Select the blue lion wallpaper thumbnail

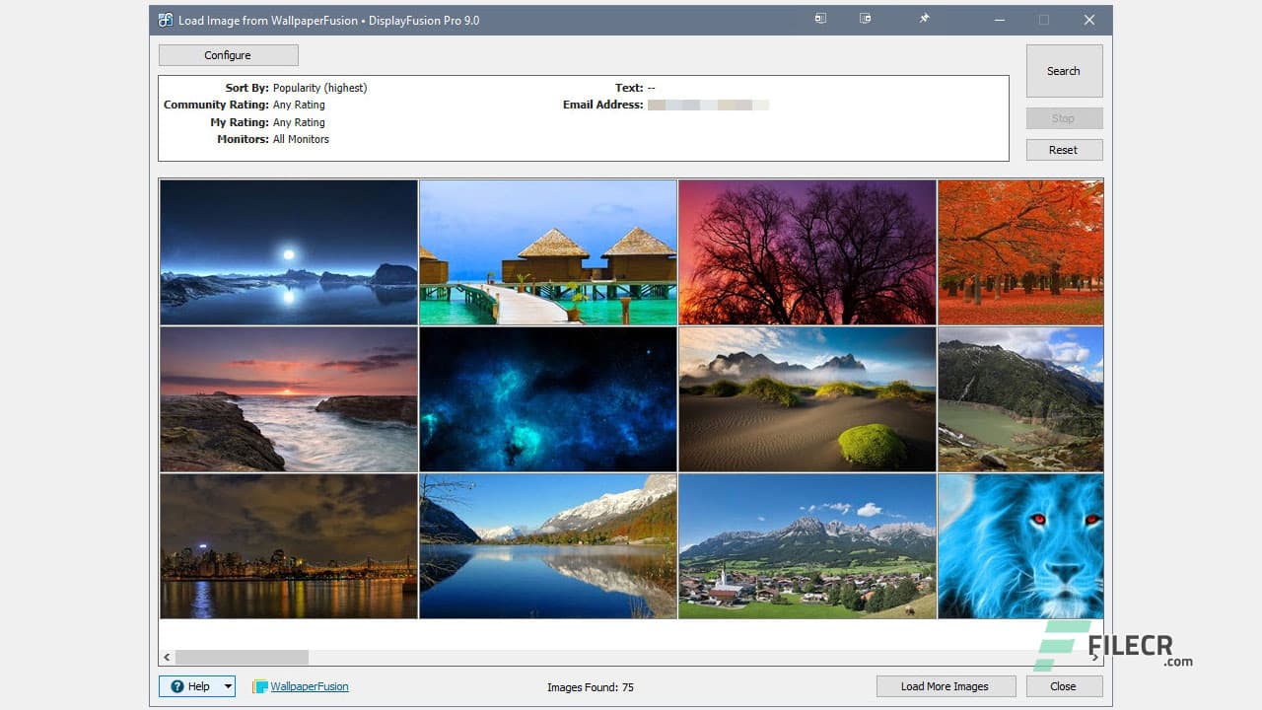pos(1019,546)
